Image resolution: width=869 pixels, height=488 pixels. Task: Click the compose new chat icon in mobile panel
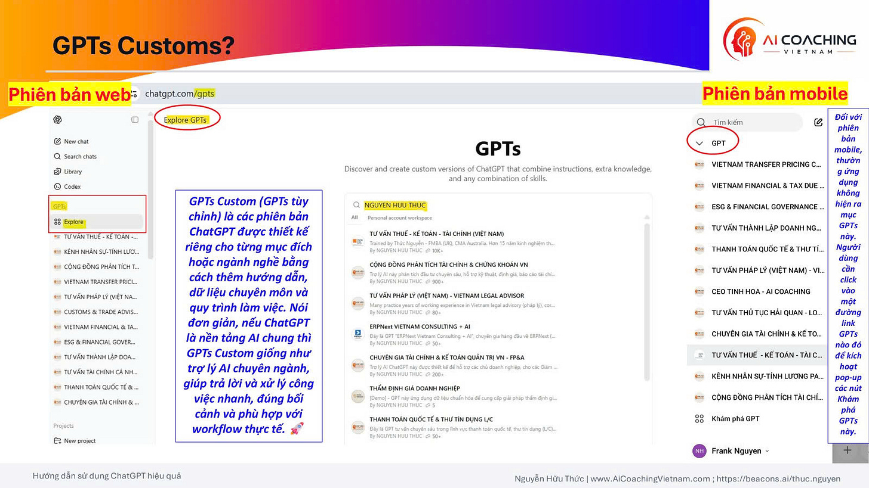pos(818,122)
